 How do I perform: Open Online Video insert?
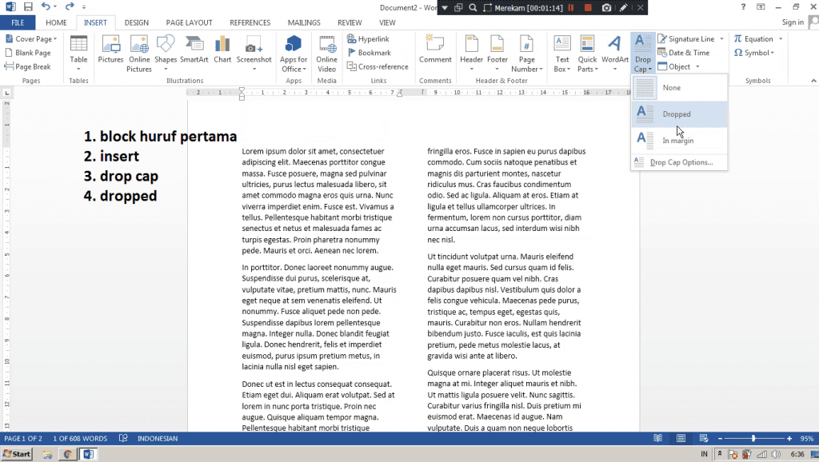click(x=326, y=54)
